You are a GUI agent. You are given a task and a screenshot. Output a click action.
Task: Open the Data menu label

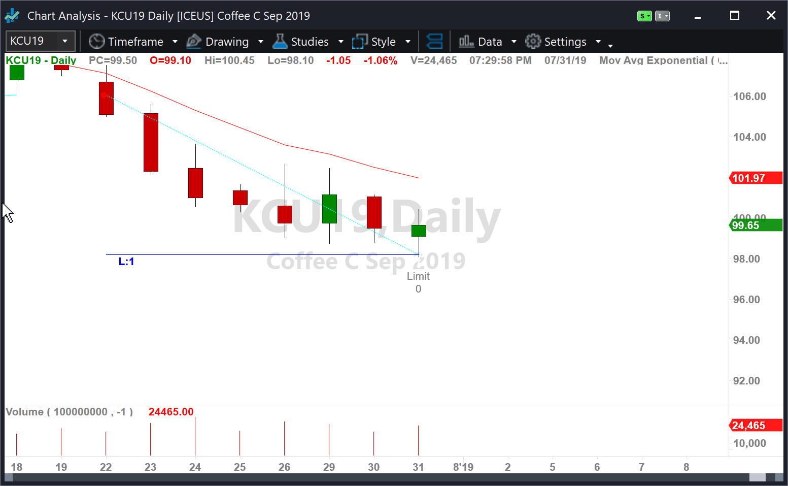[x=490, y=42]
